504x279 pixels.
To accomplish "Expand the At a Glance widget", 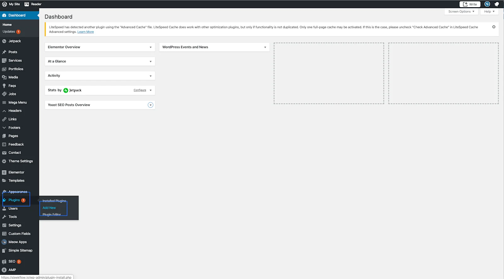I will [x=151, y=61].
